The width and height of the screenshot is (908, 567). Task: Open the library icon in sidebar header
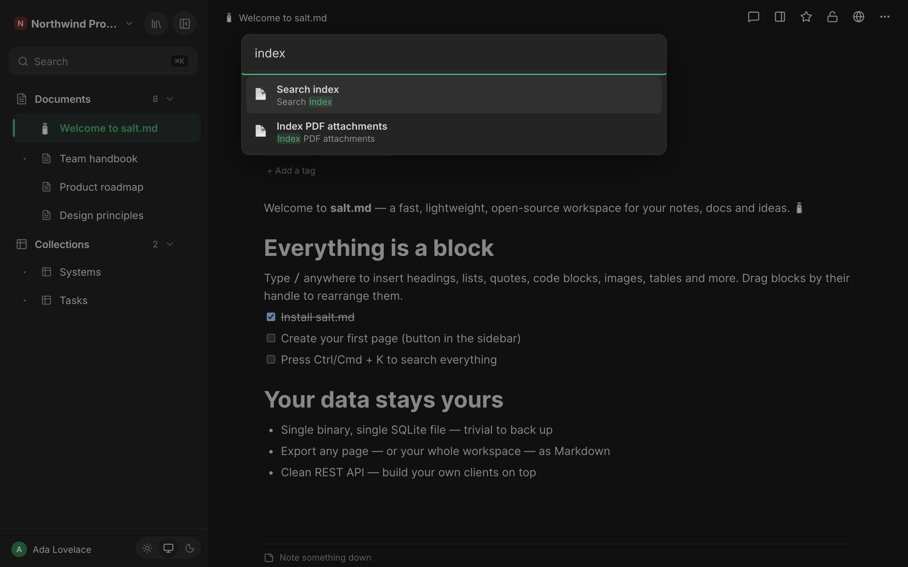coord(156,24)
